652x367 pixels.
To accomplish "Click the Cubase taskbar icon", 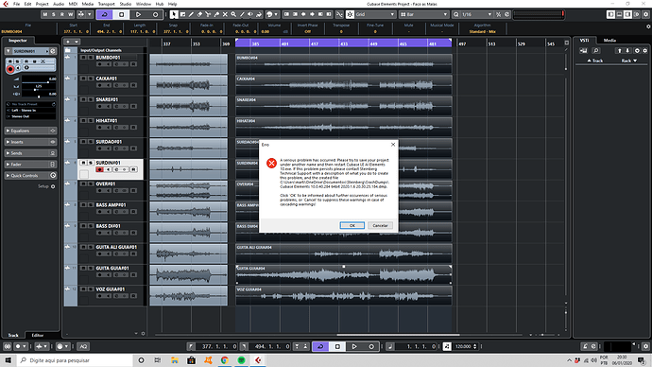I will [x=258, y=360].
